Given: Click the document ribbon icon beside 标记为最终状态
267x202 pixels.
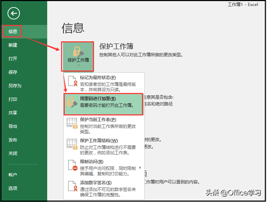Looking at the screenshot, I should (73, 81).
